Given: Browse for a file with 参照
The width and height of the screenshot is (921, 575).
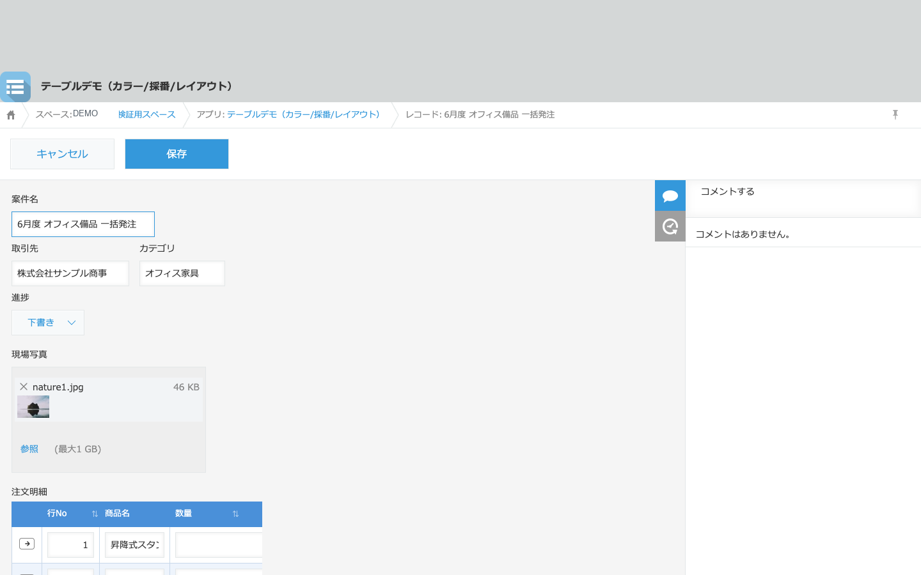Looking at the screenshot, I should (29, 449).
